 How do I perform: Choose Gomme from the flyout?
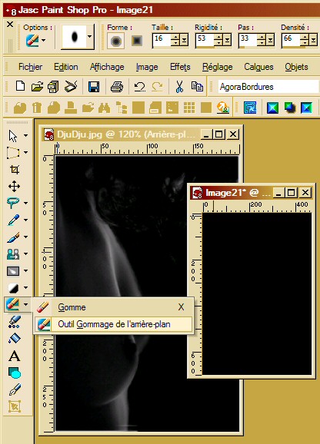click(113, 307)
